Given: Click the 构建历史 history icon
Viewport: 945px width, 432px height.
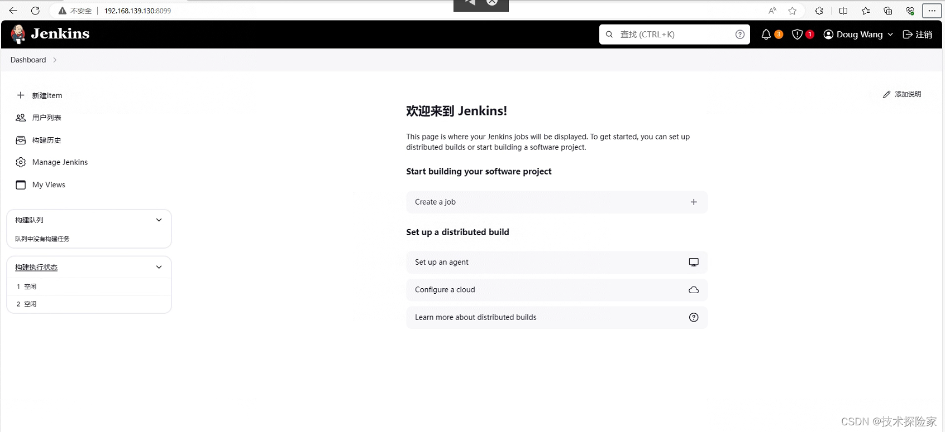Looking at the screenshot, I should click(x=21, y=140).
